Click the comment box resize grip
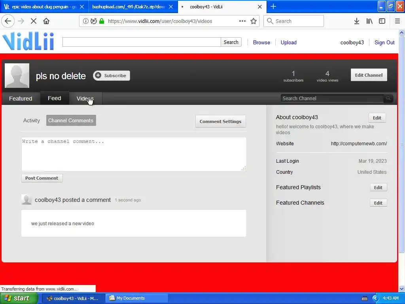 244,169
